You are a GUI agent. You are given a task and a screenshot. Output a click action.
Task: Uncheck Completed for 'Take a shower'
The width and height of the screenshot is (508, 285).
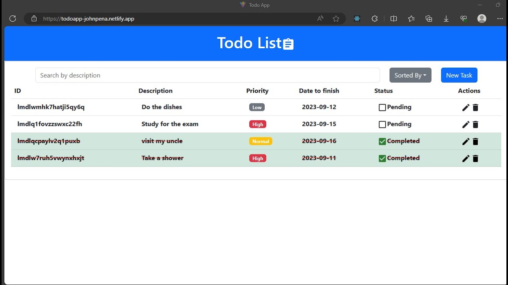tap(382, 158)
